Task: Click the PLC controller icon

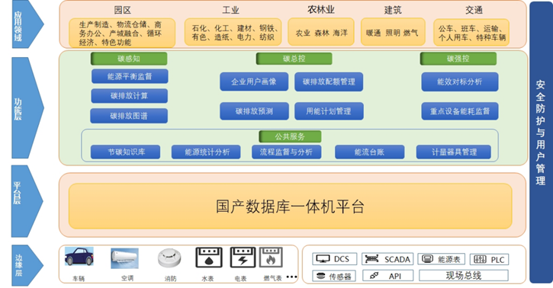Action: click(481, 260)
